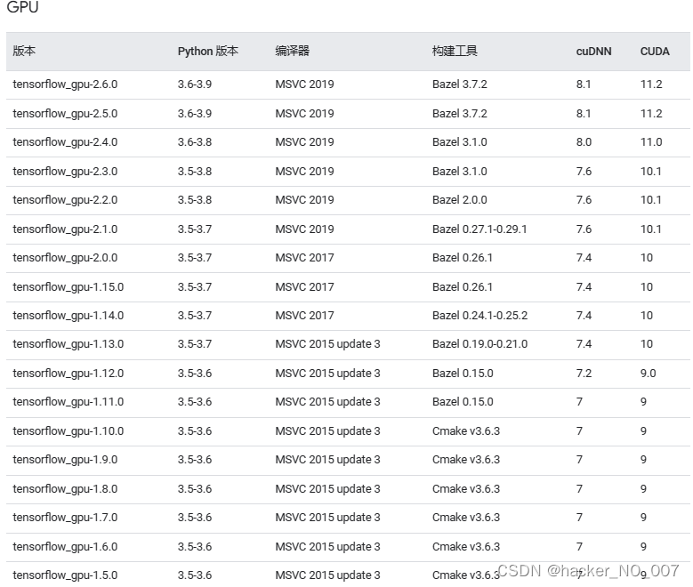
Task: Select the tensorflow_gpu-1.5.0 cell
Action: coord(65,575)
